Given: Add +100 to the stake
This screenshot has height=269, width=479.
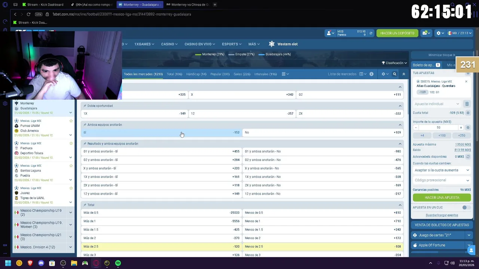Looking at the screenshot, I should [442, 135].
